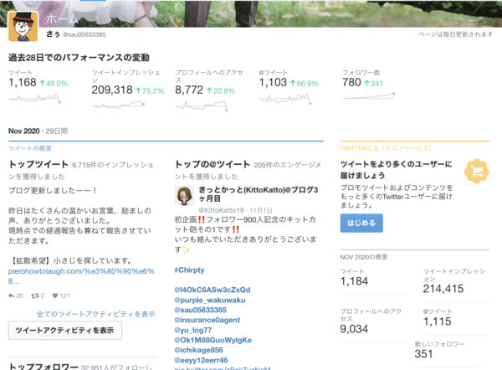Click the 11月1日 tweet date
502x370 pixels.
pyautogui.click(x=261, y=210)
